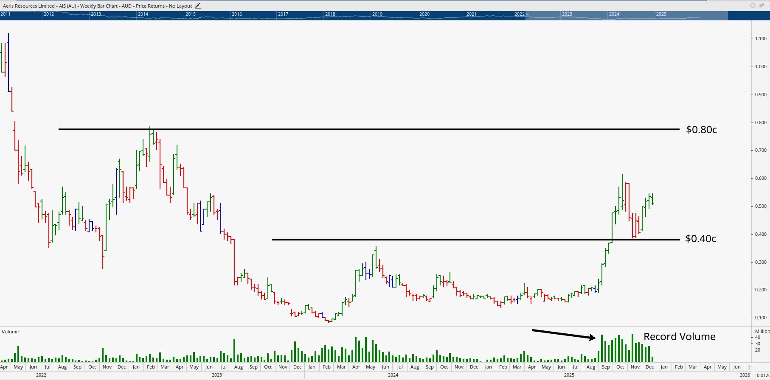Click the 0.200 price axis label
This screenshot has height=380, width=770.
point(761,290)
